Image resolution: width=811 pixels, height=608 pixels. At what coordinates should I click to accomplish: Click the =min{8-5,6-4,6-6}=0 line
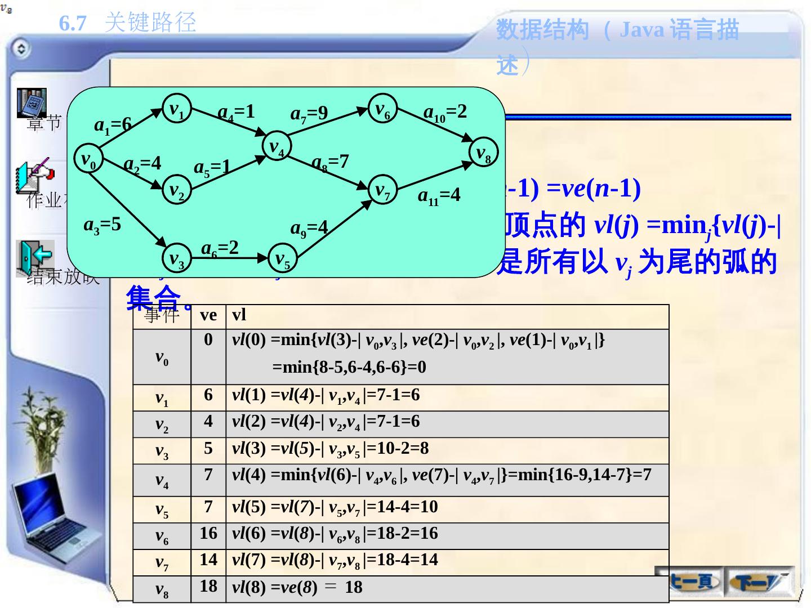(349, 368)
